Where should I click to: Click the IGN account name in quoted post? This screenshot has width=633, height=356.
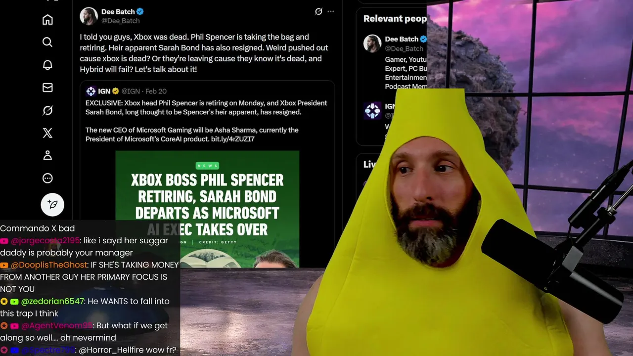104,91
